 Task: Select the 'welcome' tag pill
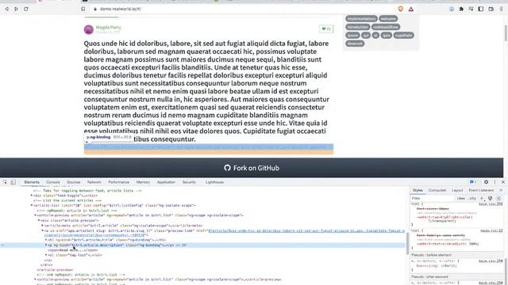pyautogui.click(x=388, y=19)
